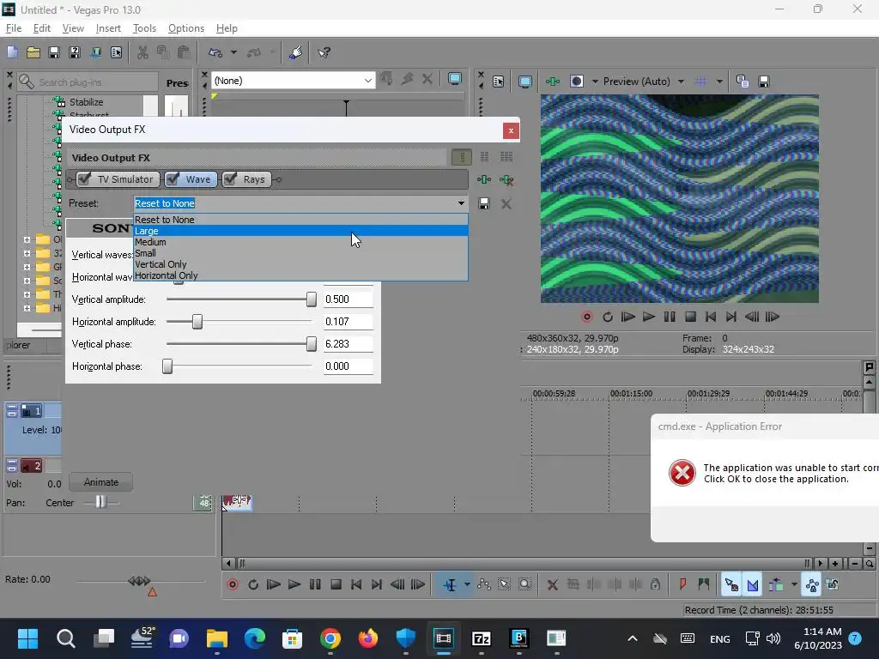Toggle the TV Simulator effect checkbox
879x659 pixels.
tap(85, 178)
